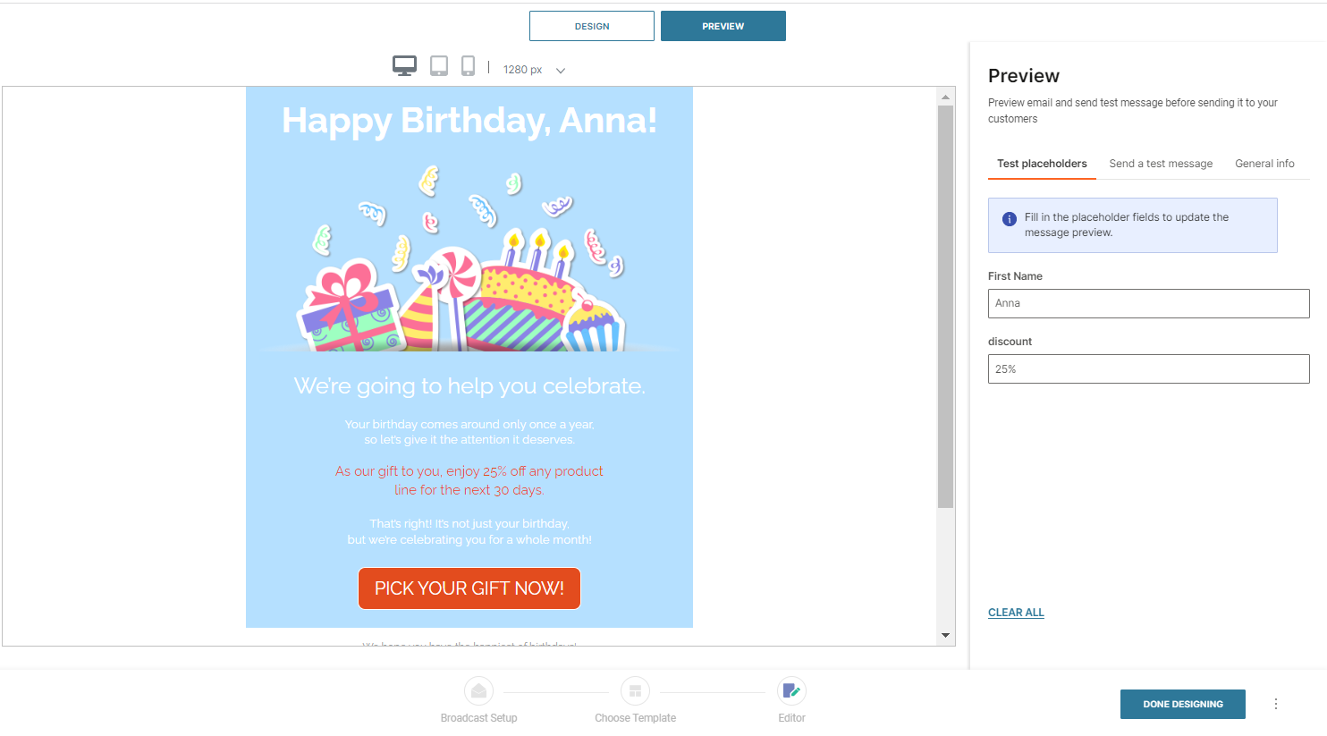Clear placeholders using CLEAR ALL
The width and height of the screenshot is (1327, 736).
tap(1016, 612)
